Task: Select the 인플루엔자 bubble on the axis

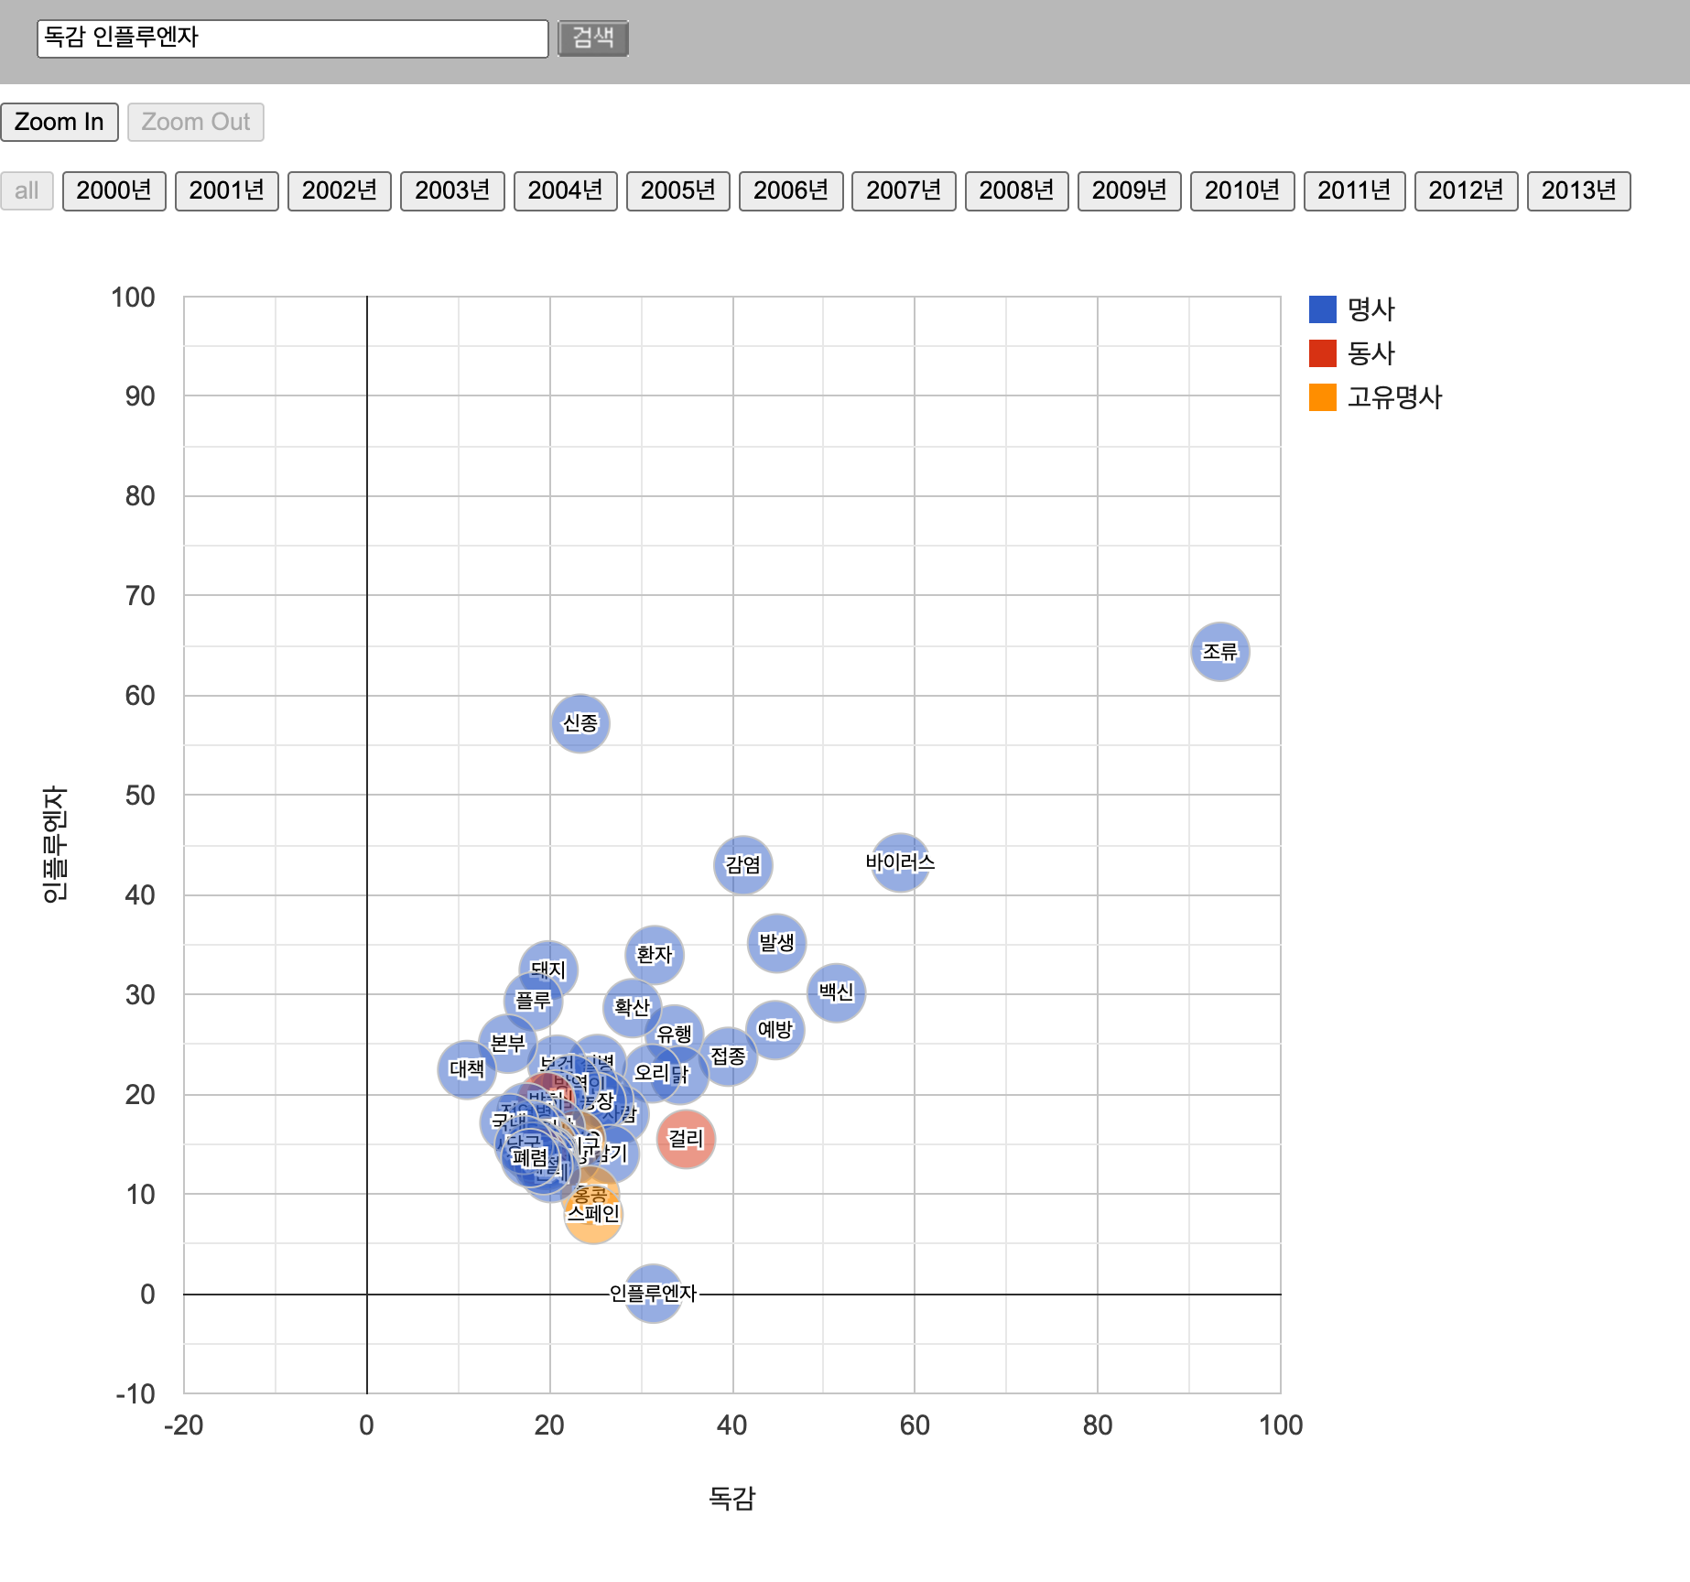Action: tap(653, 1294)
